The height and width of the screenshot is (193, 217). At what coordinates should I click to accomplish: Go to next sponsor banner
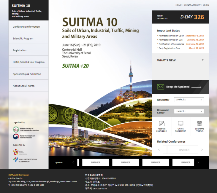(x=198, y=162)
